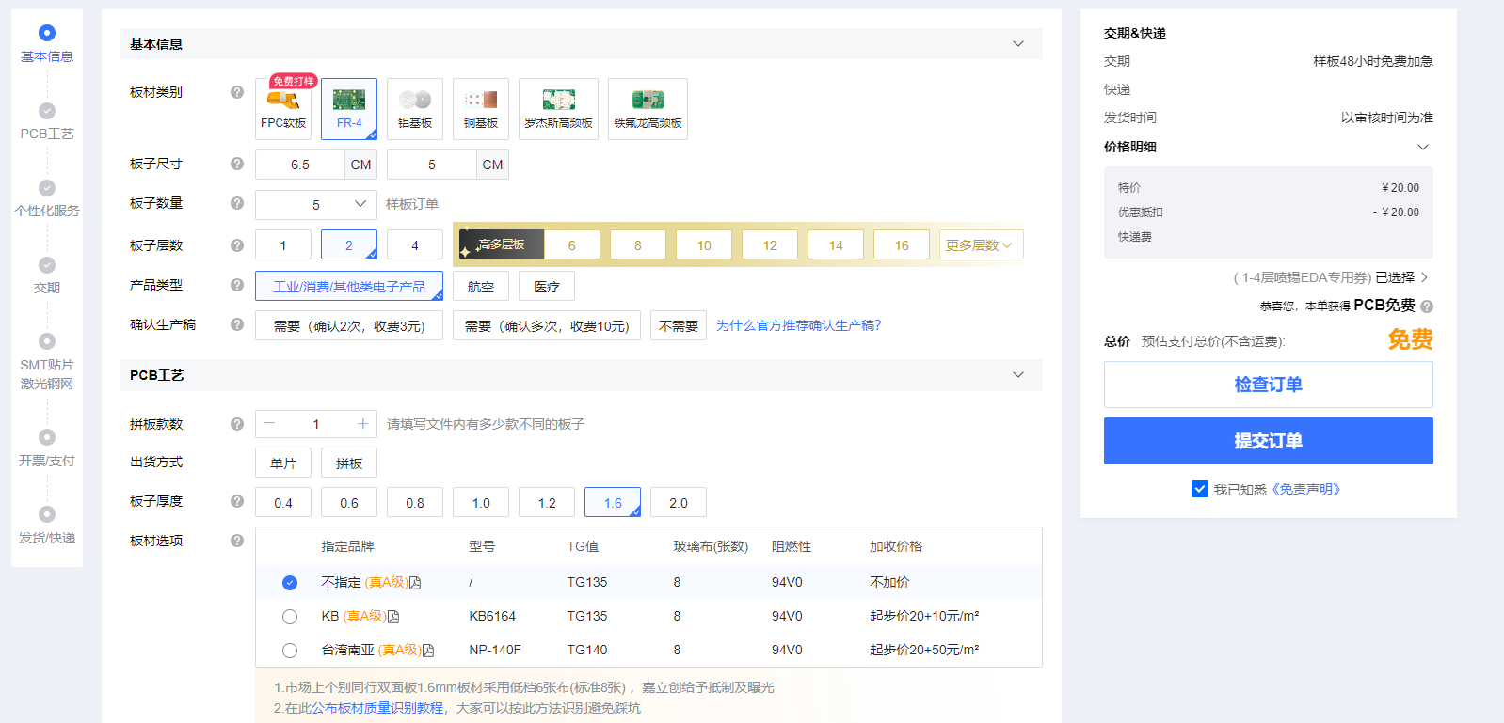
Task: Click 检查订单 button
Action: (1269, 385)
